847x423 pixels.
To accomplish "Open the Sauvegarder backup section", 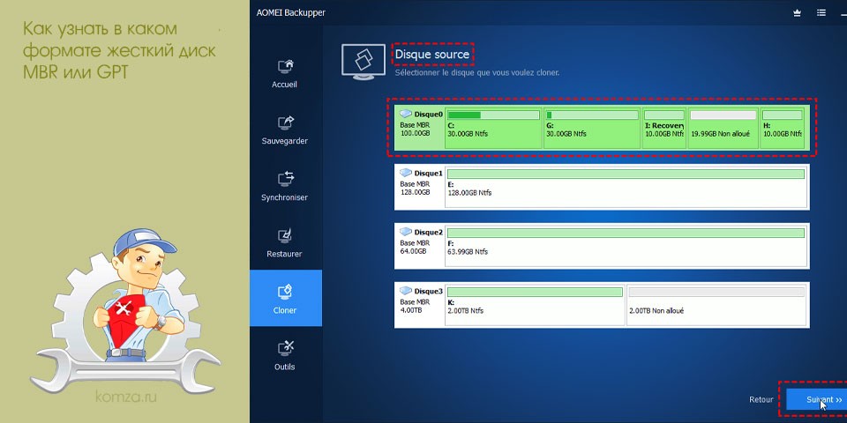I will [285, 130].
